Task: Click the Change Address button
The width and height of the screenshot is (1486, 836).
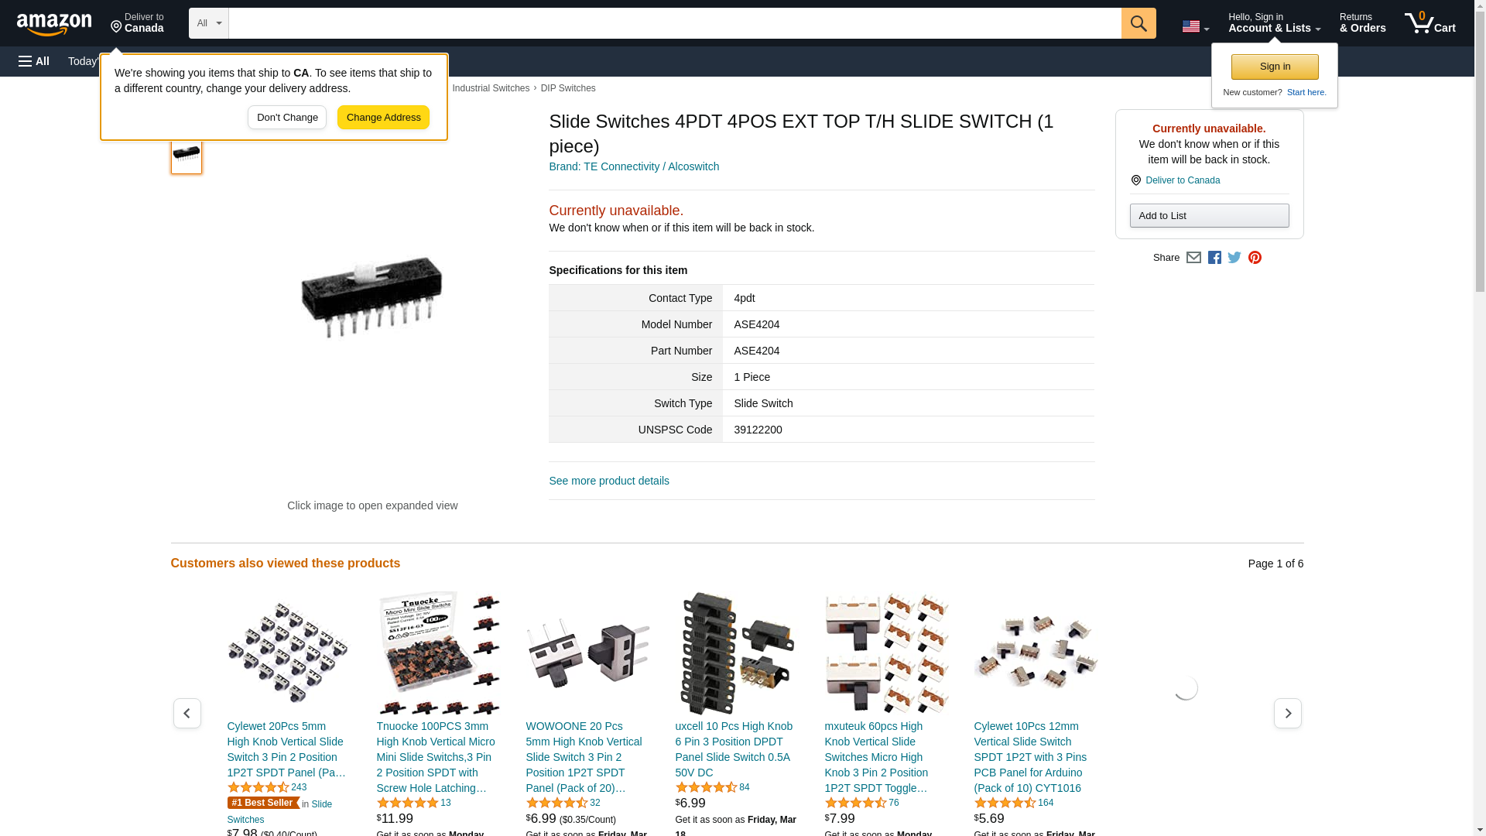Action: [x=383, y=118]
